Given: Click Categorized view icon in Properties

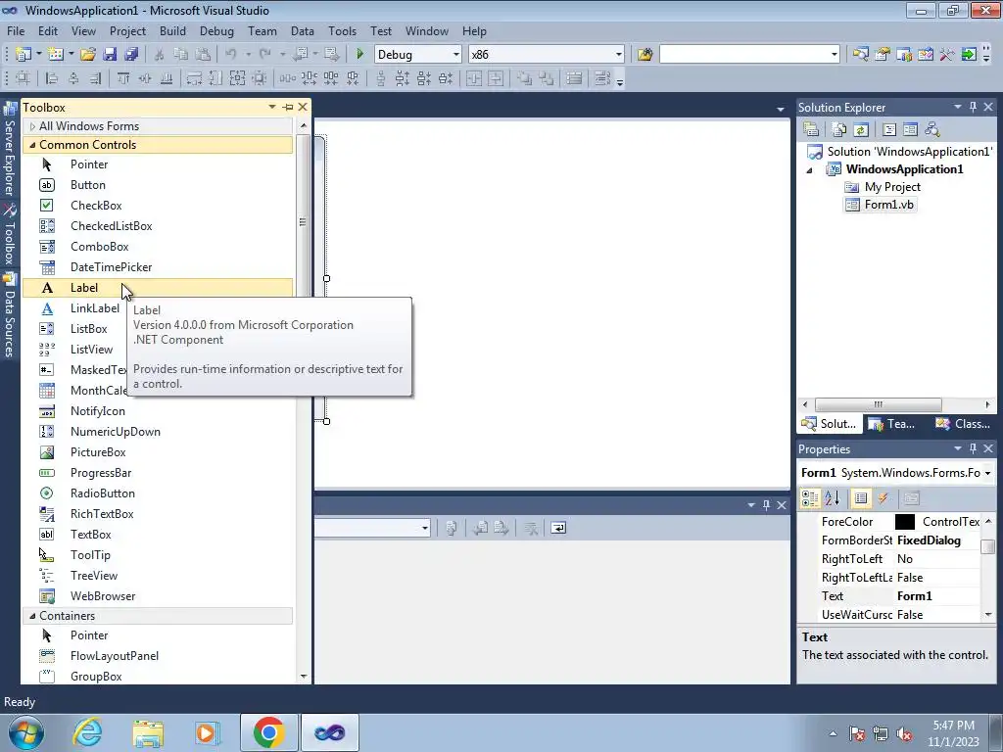Looking at the screenshot, I should 810,498.
